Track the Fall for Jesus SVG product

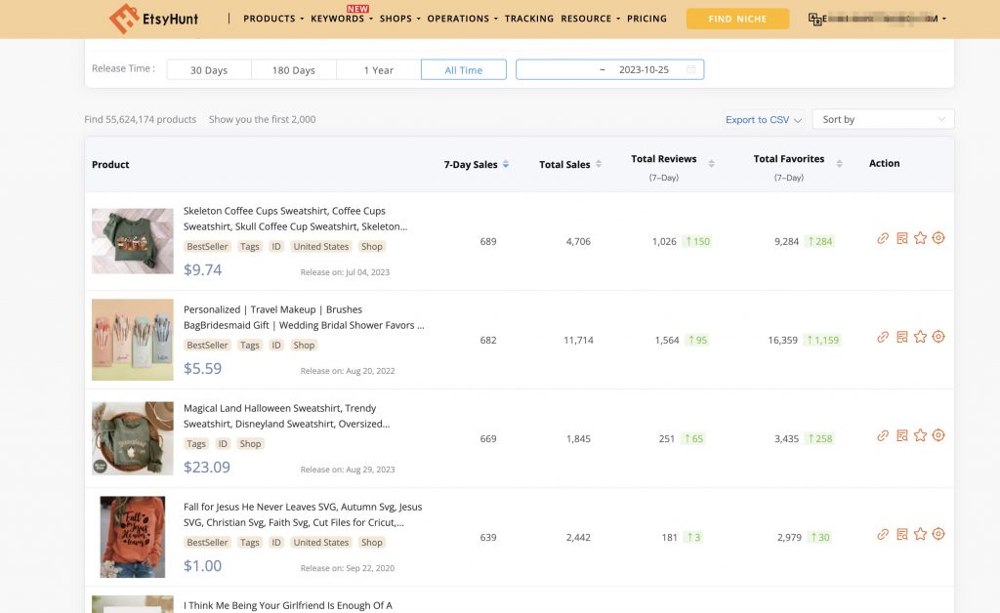click(x=938, y=534)
